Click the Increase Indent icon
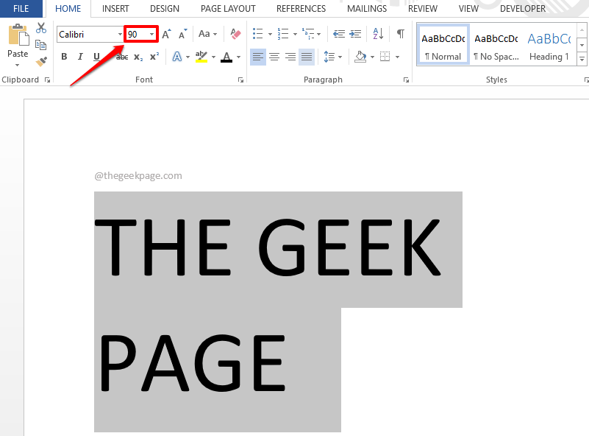This screenshot has width=589, height=436. (355, 34)
